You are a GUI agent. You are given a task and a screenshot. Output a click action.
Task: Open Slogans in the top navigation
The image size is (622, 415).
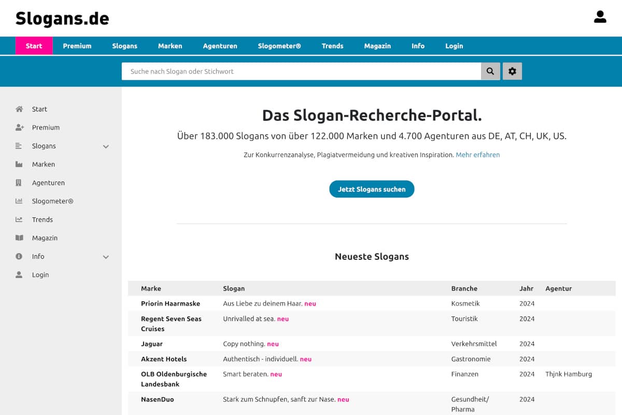pyautogui.click(x=125, y=46)
